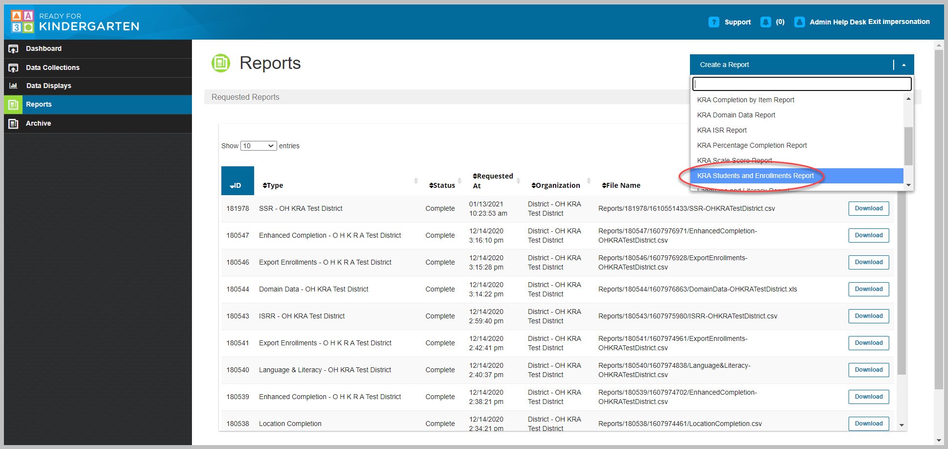
Task: Click the green Reports page heading icon
Action: [x=221, y=63]
